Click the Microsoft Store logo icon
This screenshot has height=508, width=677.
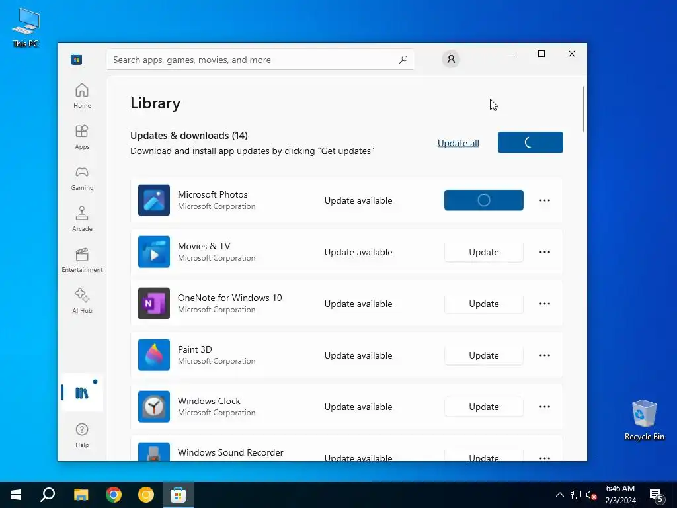click(x=77, y=59)
